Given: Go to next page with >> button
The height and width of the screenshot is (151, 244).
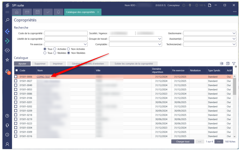Looking at the screenshot, I should pos(219,142).
